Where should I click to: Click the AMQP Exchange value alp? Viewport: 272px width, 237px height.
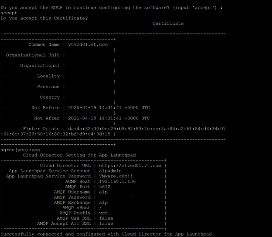tap(103, 203)
